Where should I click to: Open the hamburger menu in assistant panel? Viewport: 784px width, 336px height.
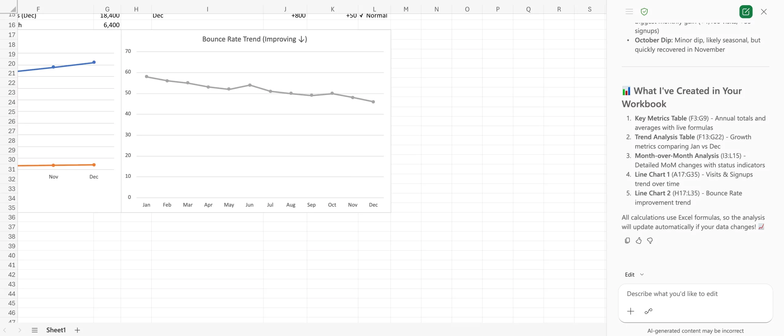(629, 12)
